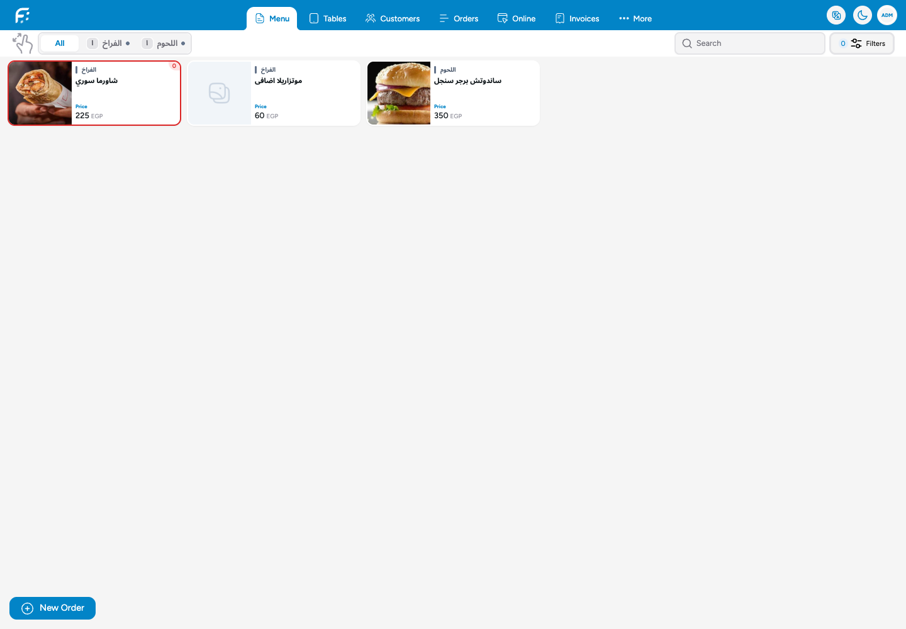Expand the More navigation menu
The height and width of the screenshot is (629, 906).
635,19
